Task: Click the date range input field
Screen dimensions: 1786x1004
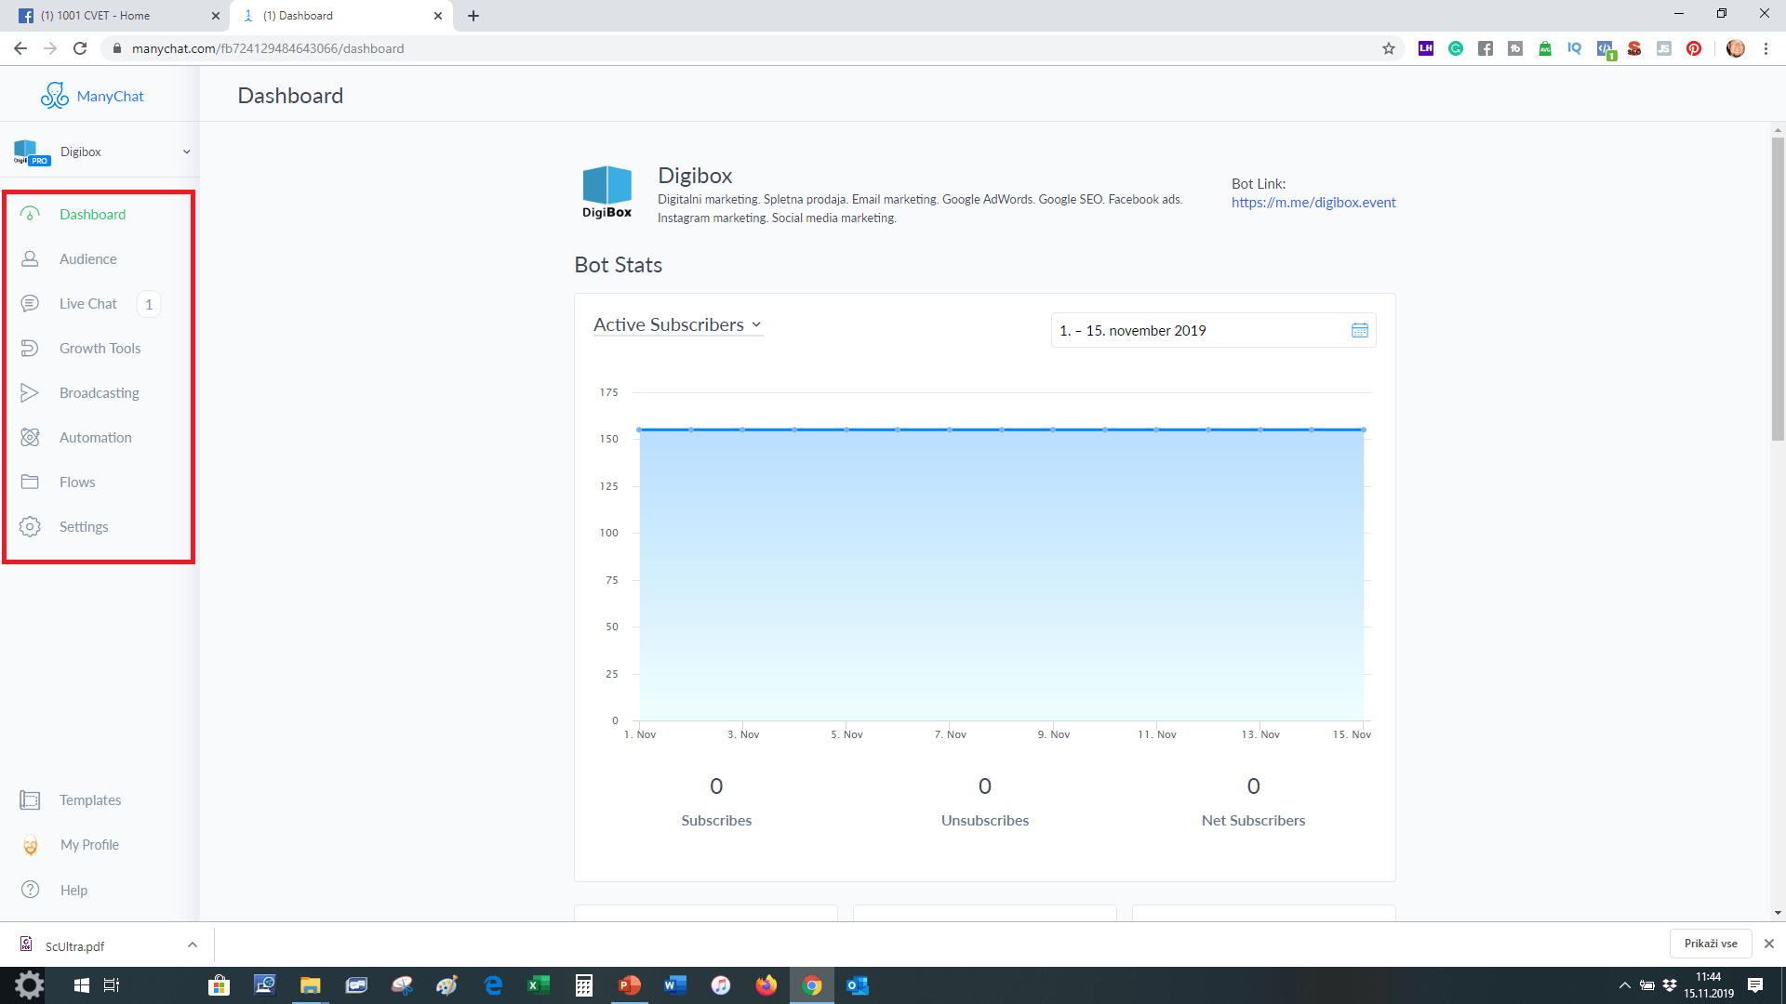Action: tap(1198, 331)
